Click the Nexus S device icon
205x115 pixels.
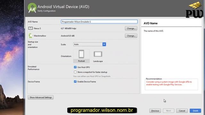point(30,28)
